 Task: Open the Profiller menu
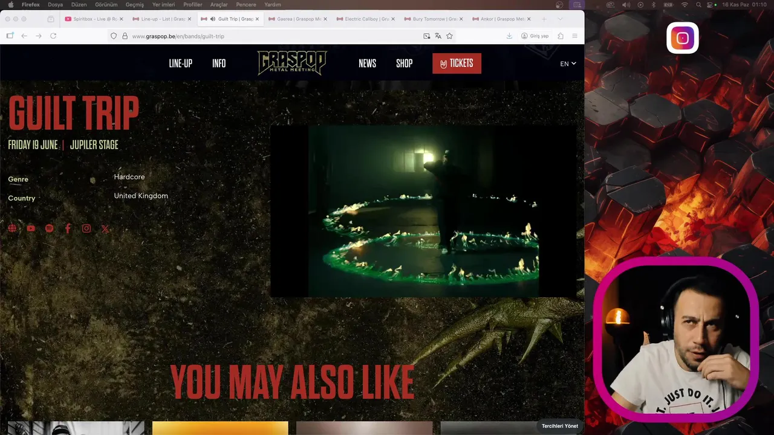pos(193,4)
